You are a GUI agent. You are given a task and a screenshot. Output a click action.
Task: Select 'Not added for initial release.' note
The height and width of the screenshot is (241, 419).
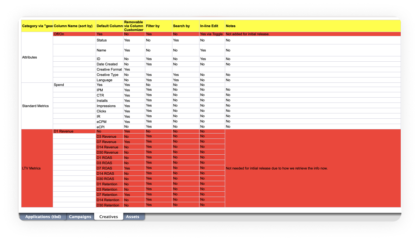point(313,34)
